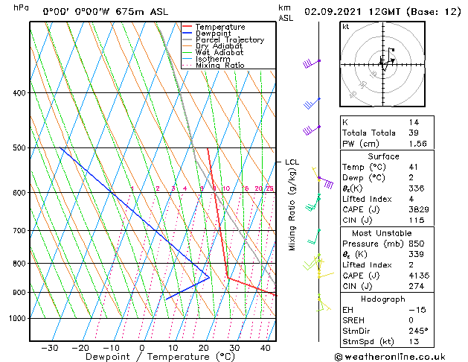Screen dimensions: 468x362
Task: Click the SREH row label
Action: 353,320
